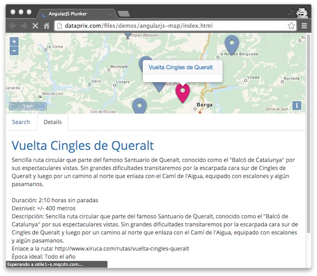Click the fullscreen arrows icon in title bar
The width and height of the screenshot is (317, 276).
[290, 12]
